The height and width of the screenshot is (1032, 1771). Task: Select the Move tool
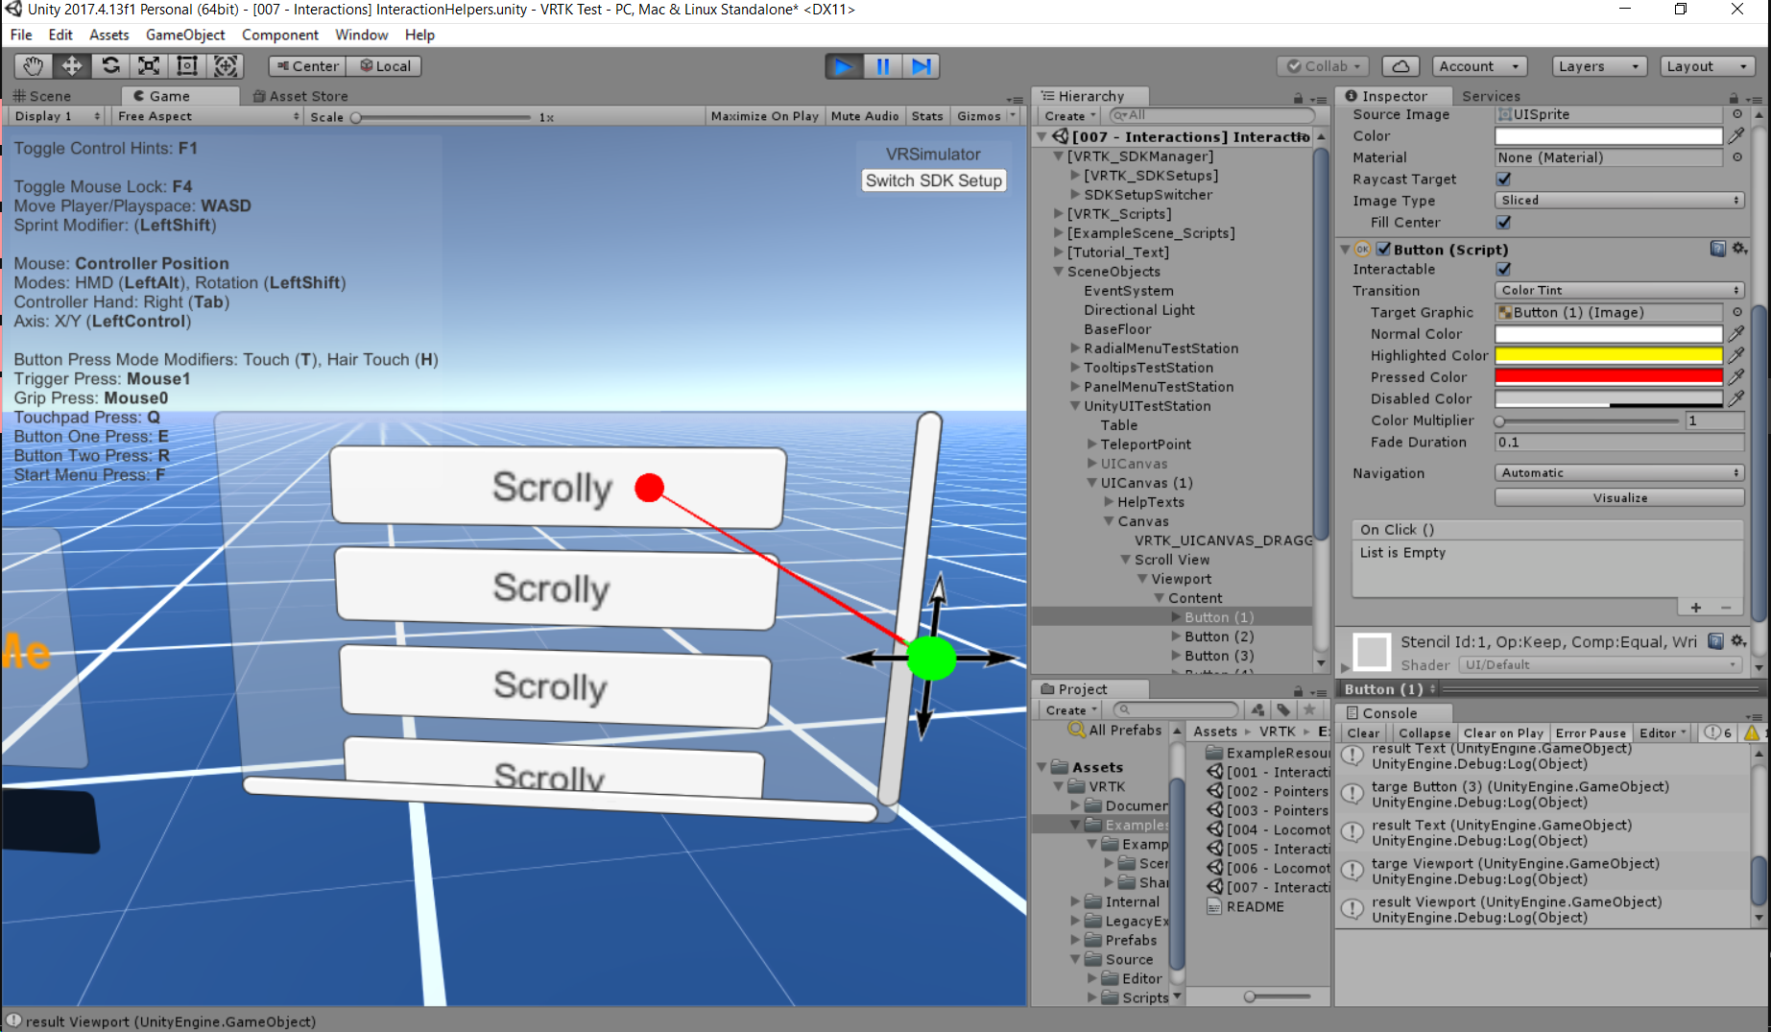(70, 65)
